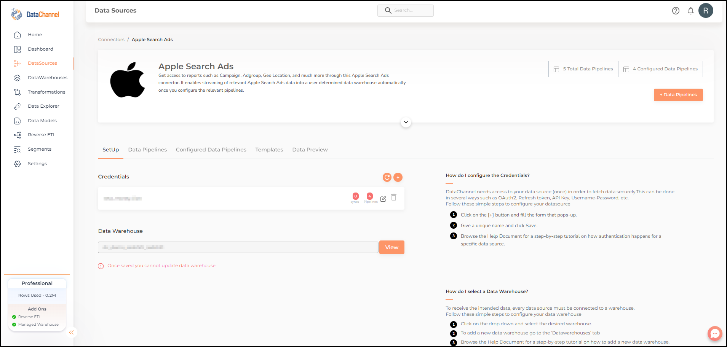This screenshot has height=347, width=727.
Task: Click the Apple Search Ads title
Action: [x=196, y=67]
